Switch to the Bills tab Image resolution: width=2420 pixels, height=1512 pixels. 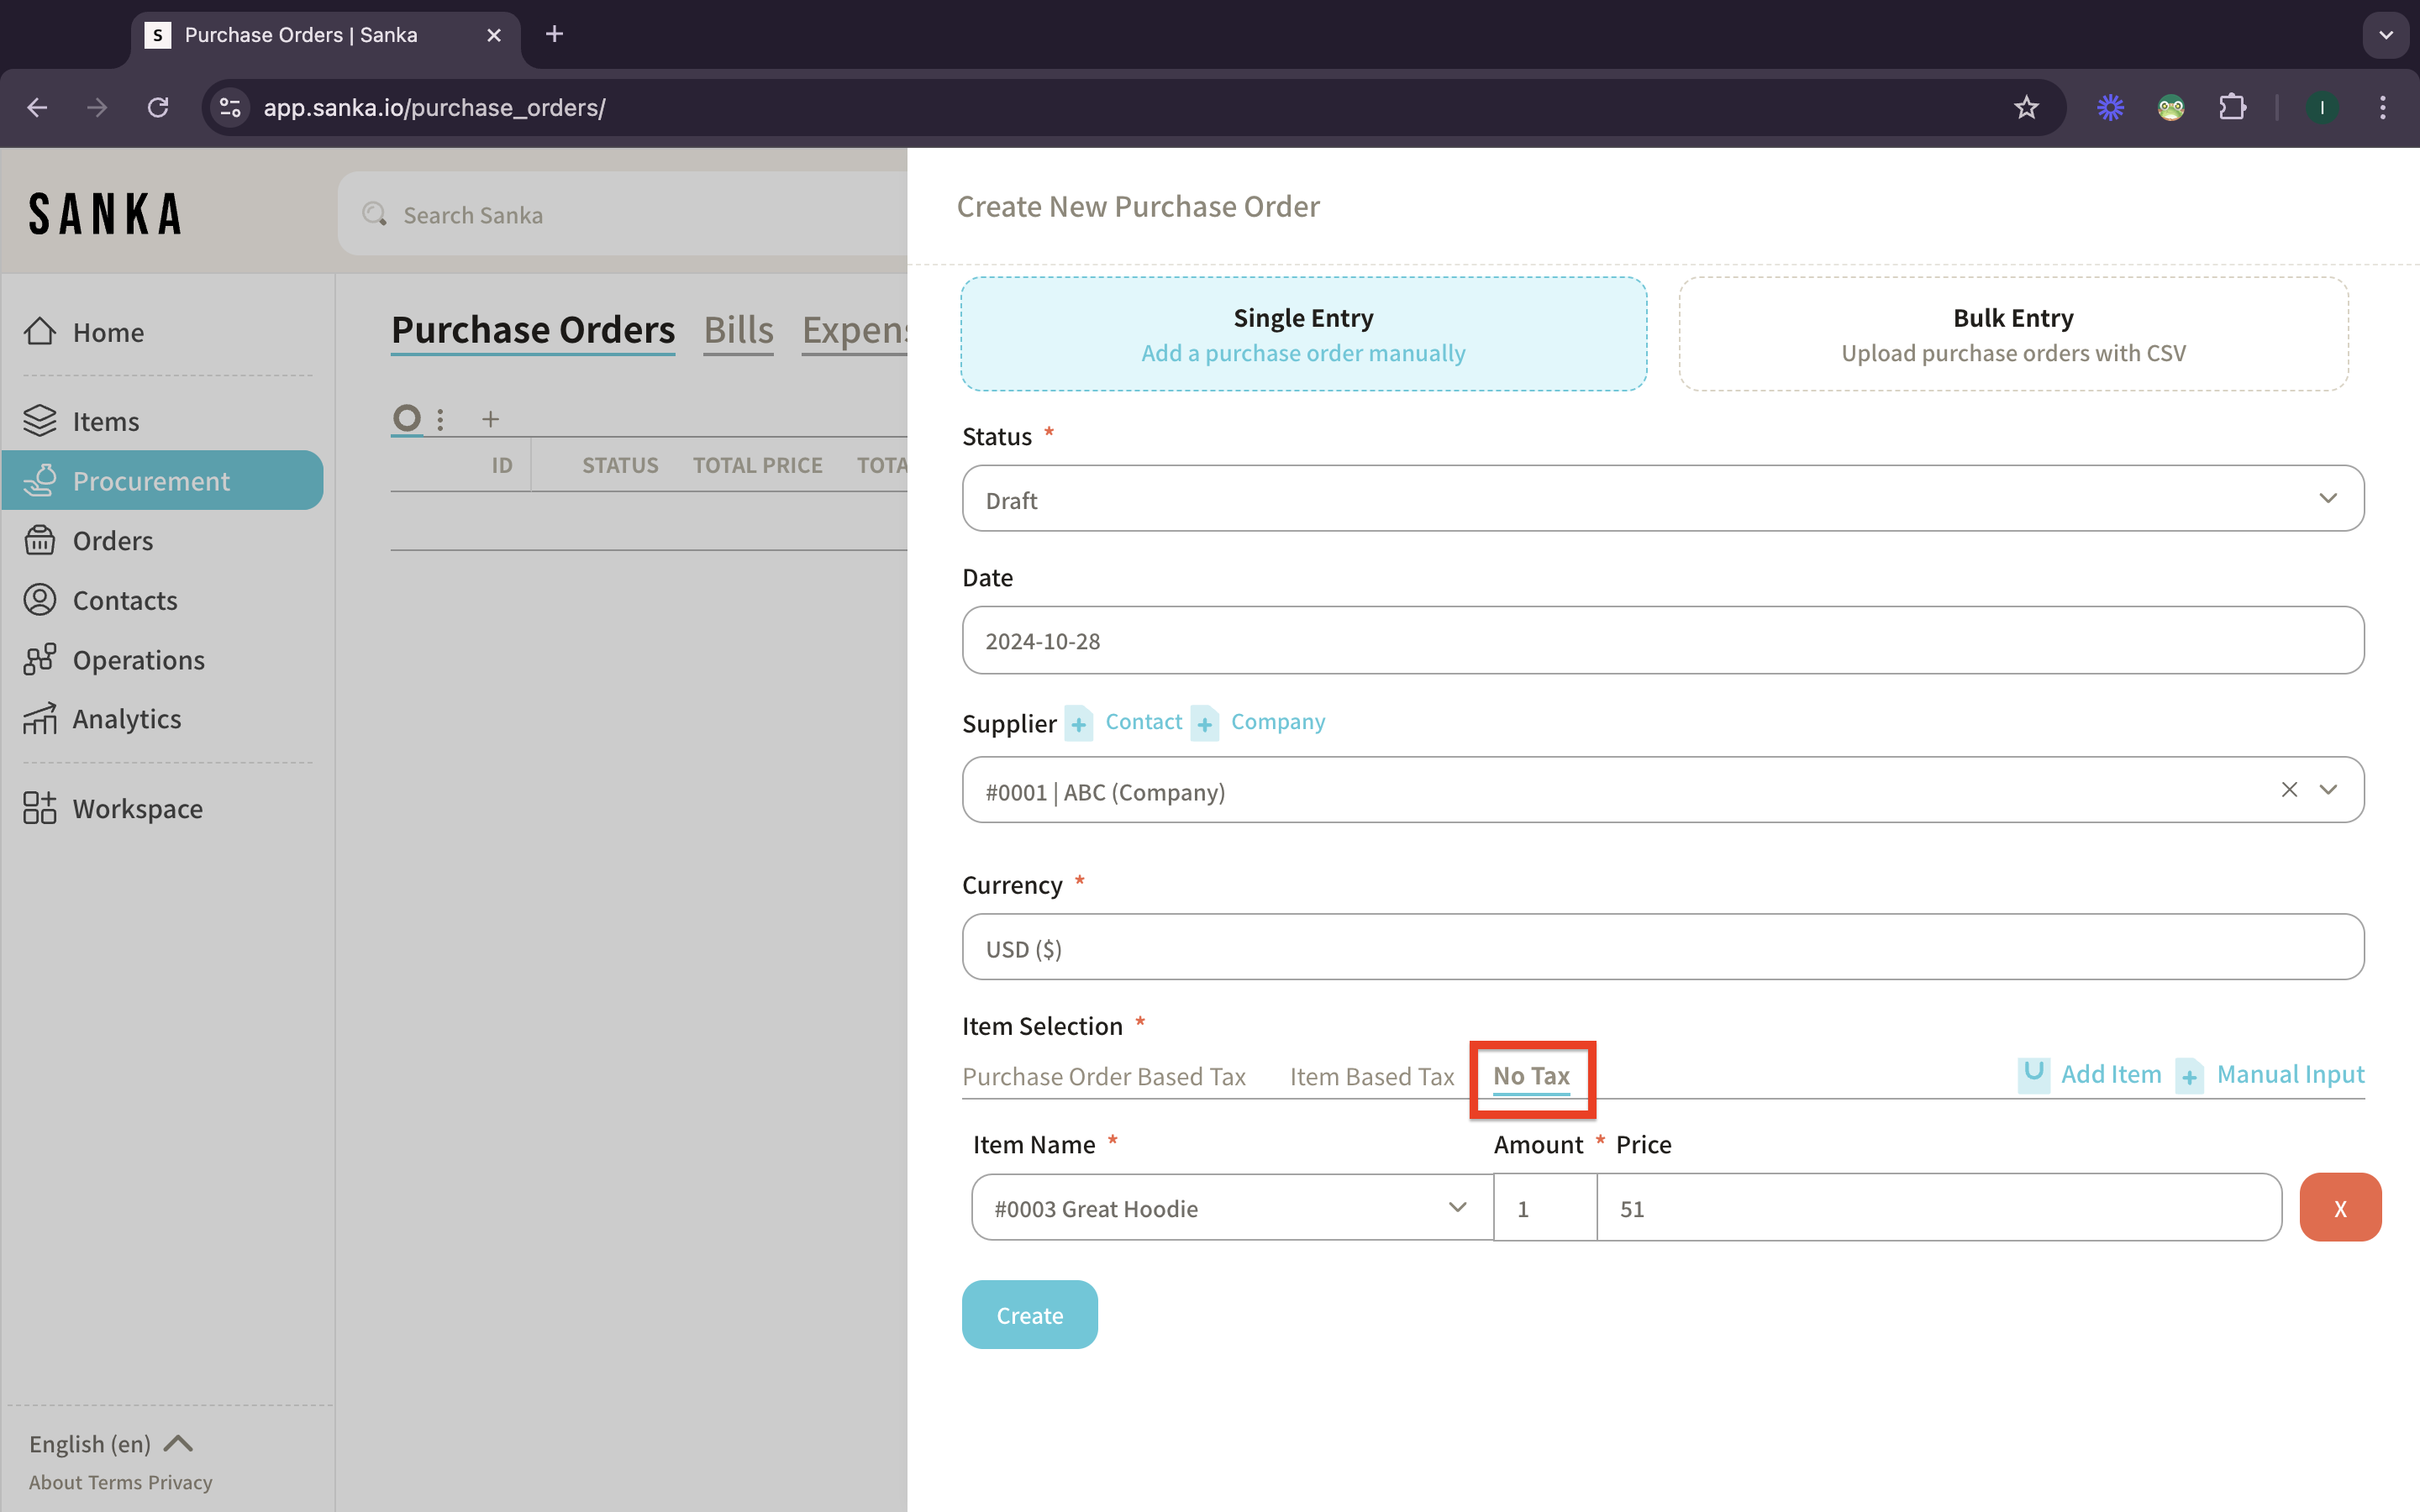738,330
